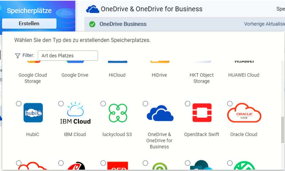Viewport: 285px width, 171px height.
Task: Select the OpenStack Swift radio button
Action: click(188, 104)
